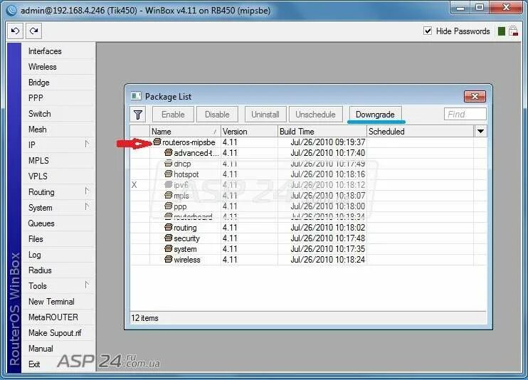Select the dhcp package icon
This screenshot has height=380, width=528.
[x=169, y=164]
